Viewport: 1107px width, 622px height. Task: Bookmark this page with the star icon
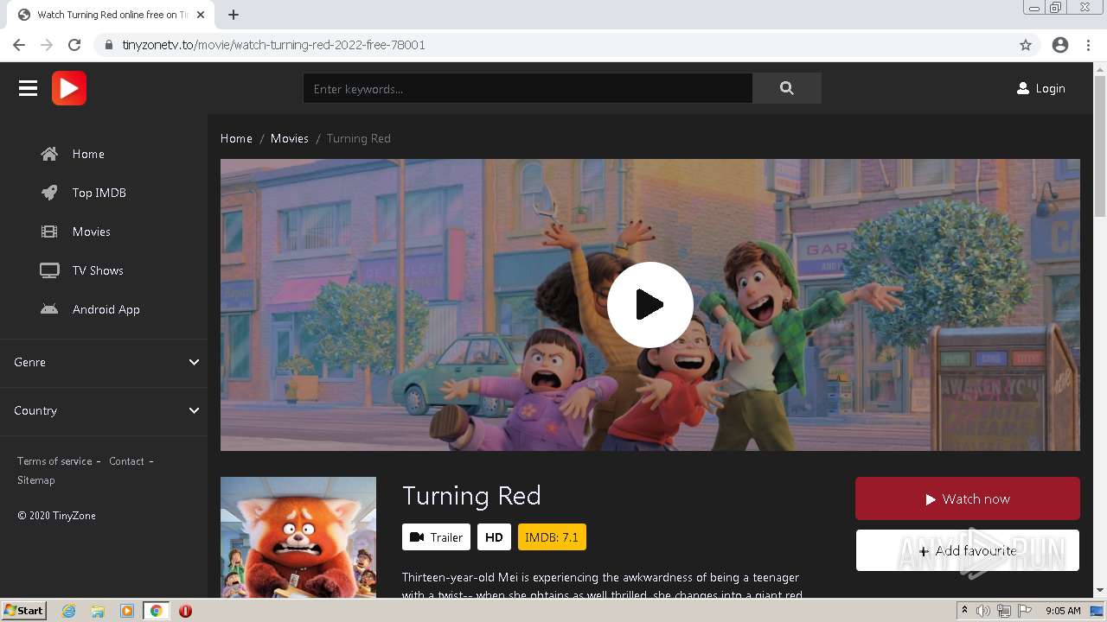[x=1026, y=45]
